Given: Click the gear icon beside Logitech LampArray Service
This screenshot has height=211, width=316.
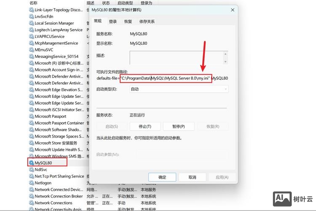Looking at the screenshot, I should tap(31, 30).
